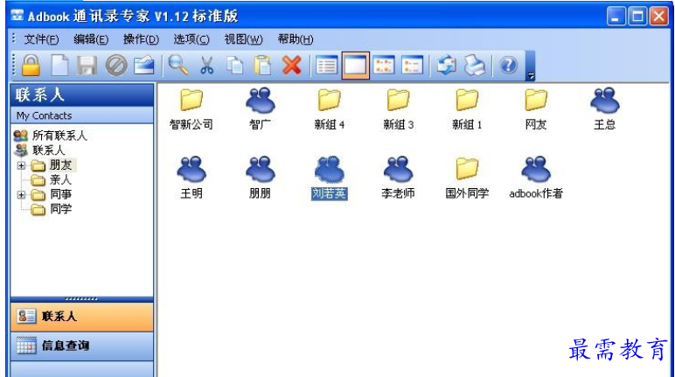The image size is (675, 377).
Task: Click the printer icon
Action: (476, 66)
